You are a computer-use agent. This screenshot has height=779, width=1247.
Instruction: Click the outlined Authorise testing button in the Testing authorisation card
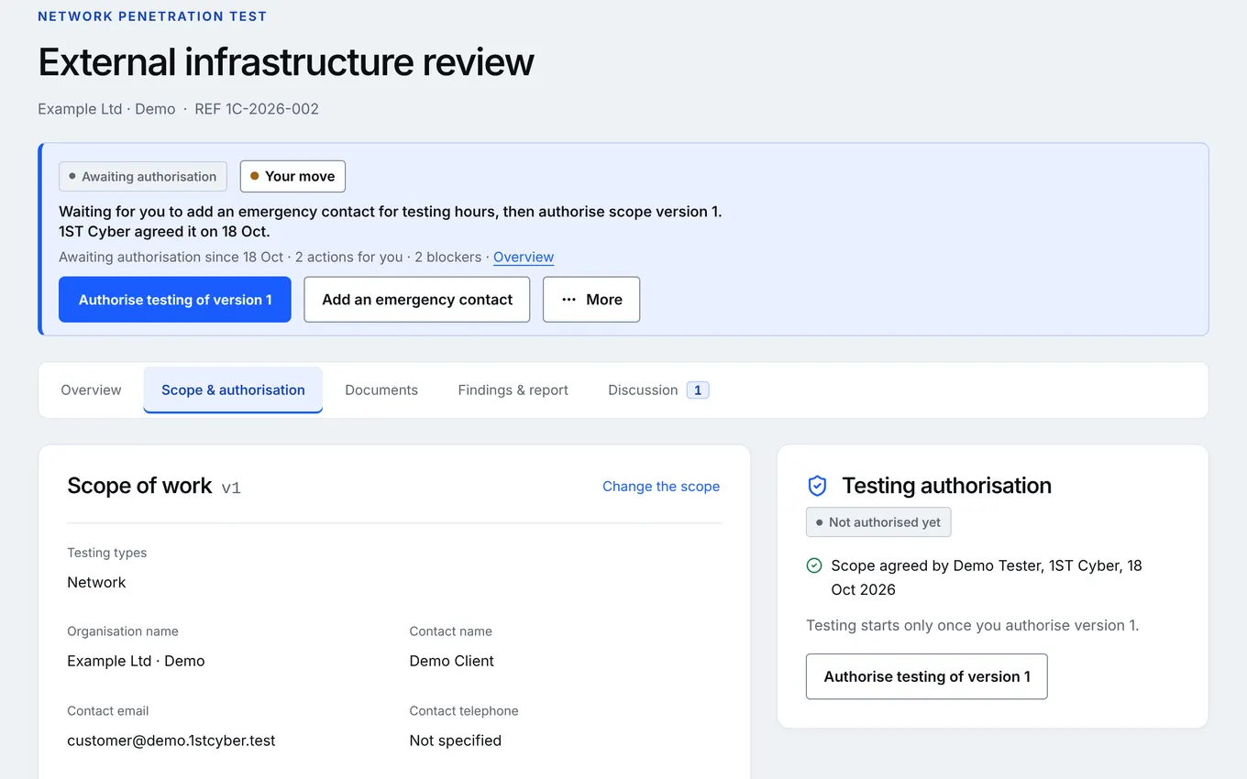927,676
